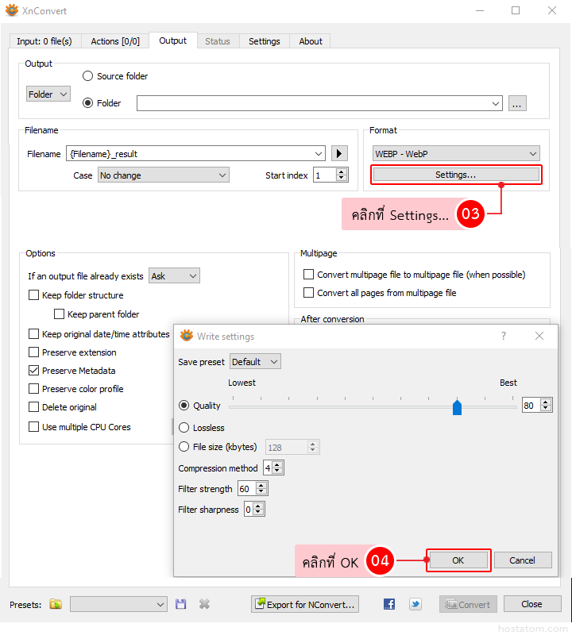Enable Keep folder structure checkbox
Viewport: 572px width, 635px height.
tap(34, 295)
